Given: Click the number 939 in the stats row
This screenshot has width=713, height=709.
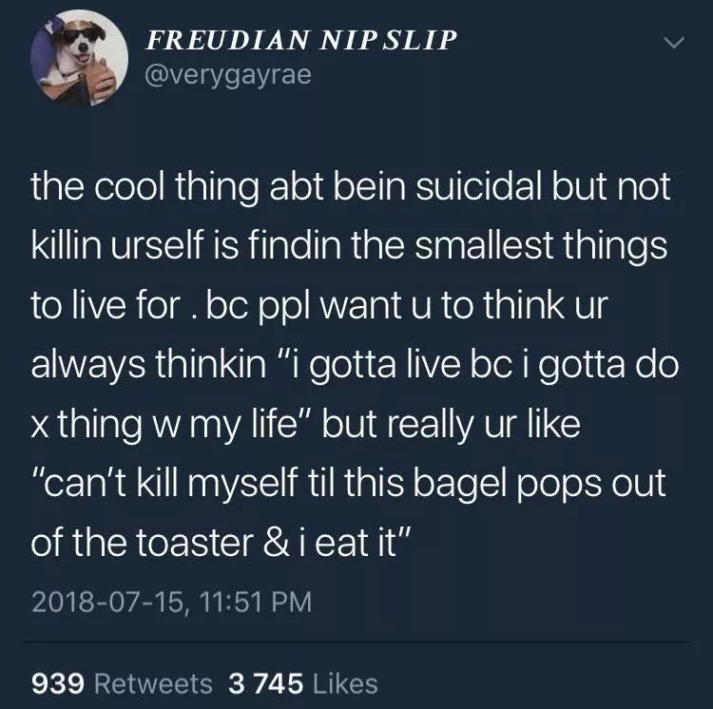Looking at the screenshot, I should (60, 683).
